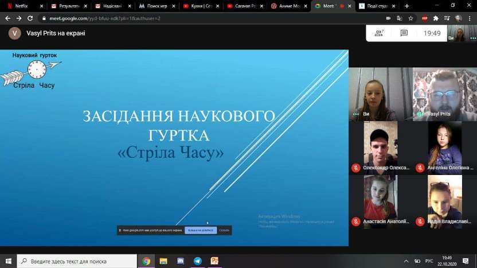The width and height of the screenshot is (477, 268).
Task: Open the Meet chat panel
Action: 404,33
